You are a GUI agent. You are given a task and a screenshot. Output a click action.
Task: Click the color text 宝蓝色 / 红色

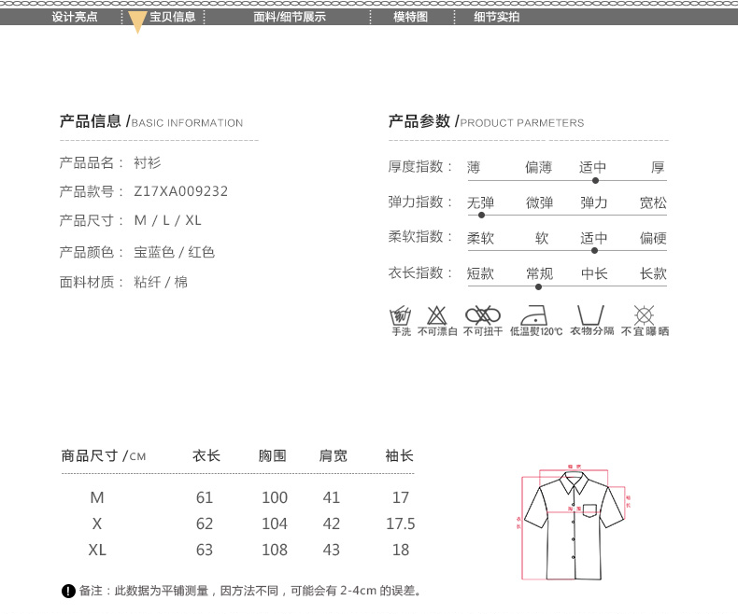174,252
